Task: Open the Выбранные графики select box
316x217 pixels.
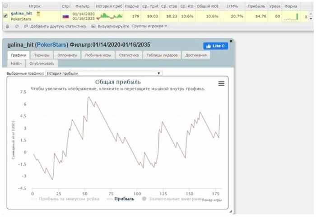Action: [104, 73]
